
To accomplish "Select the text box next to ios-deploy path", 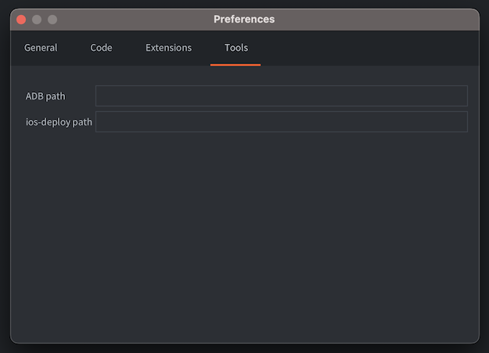I will 282,122.
